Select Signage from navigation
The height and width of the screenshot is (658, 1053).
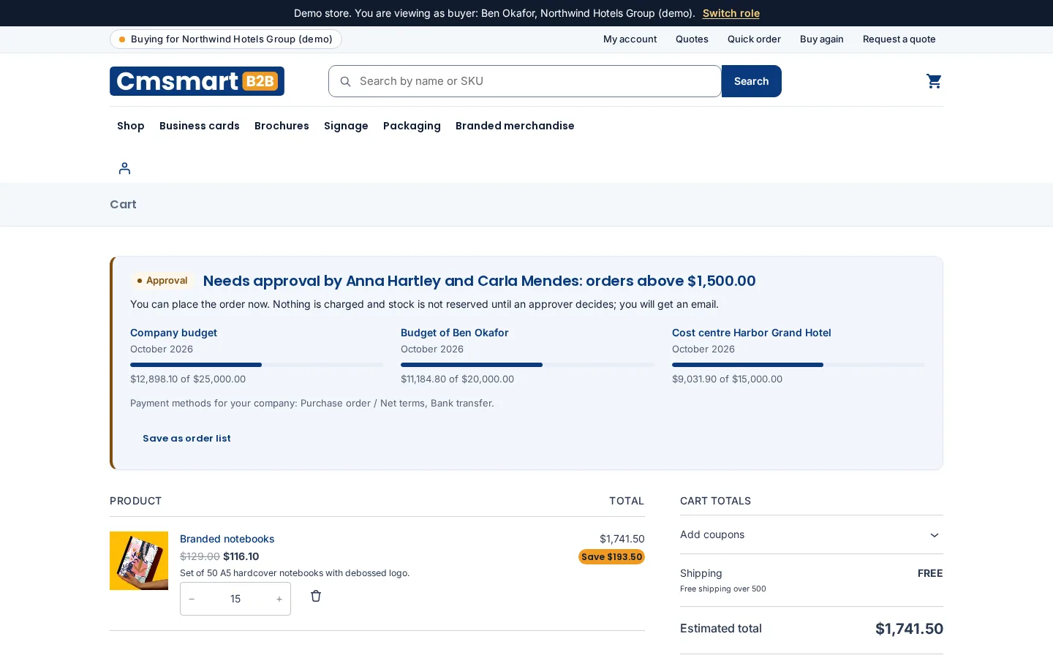(346, 126)
